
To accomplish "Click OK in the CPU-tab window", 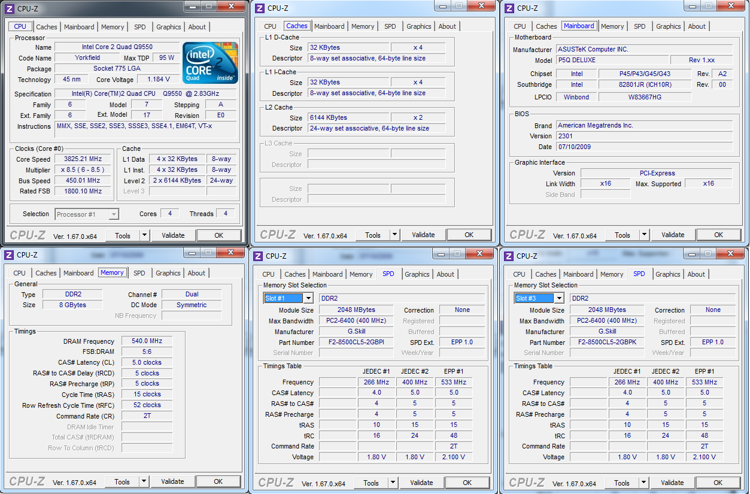I will [x=219, y=235].
